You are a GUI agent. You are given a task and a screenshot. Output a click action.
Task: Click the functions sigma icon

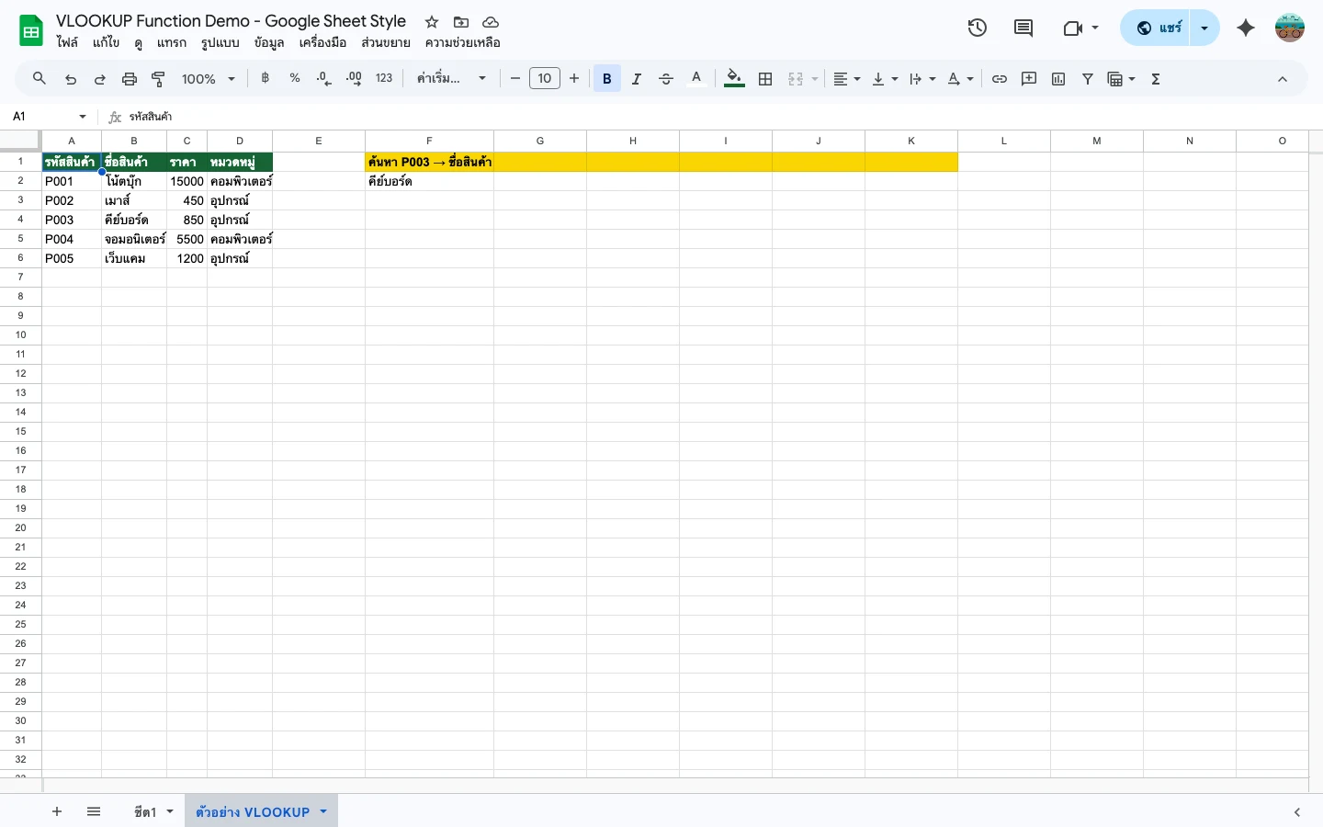[1156, 78]
